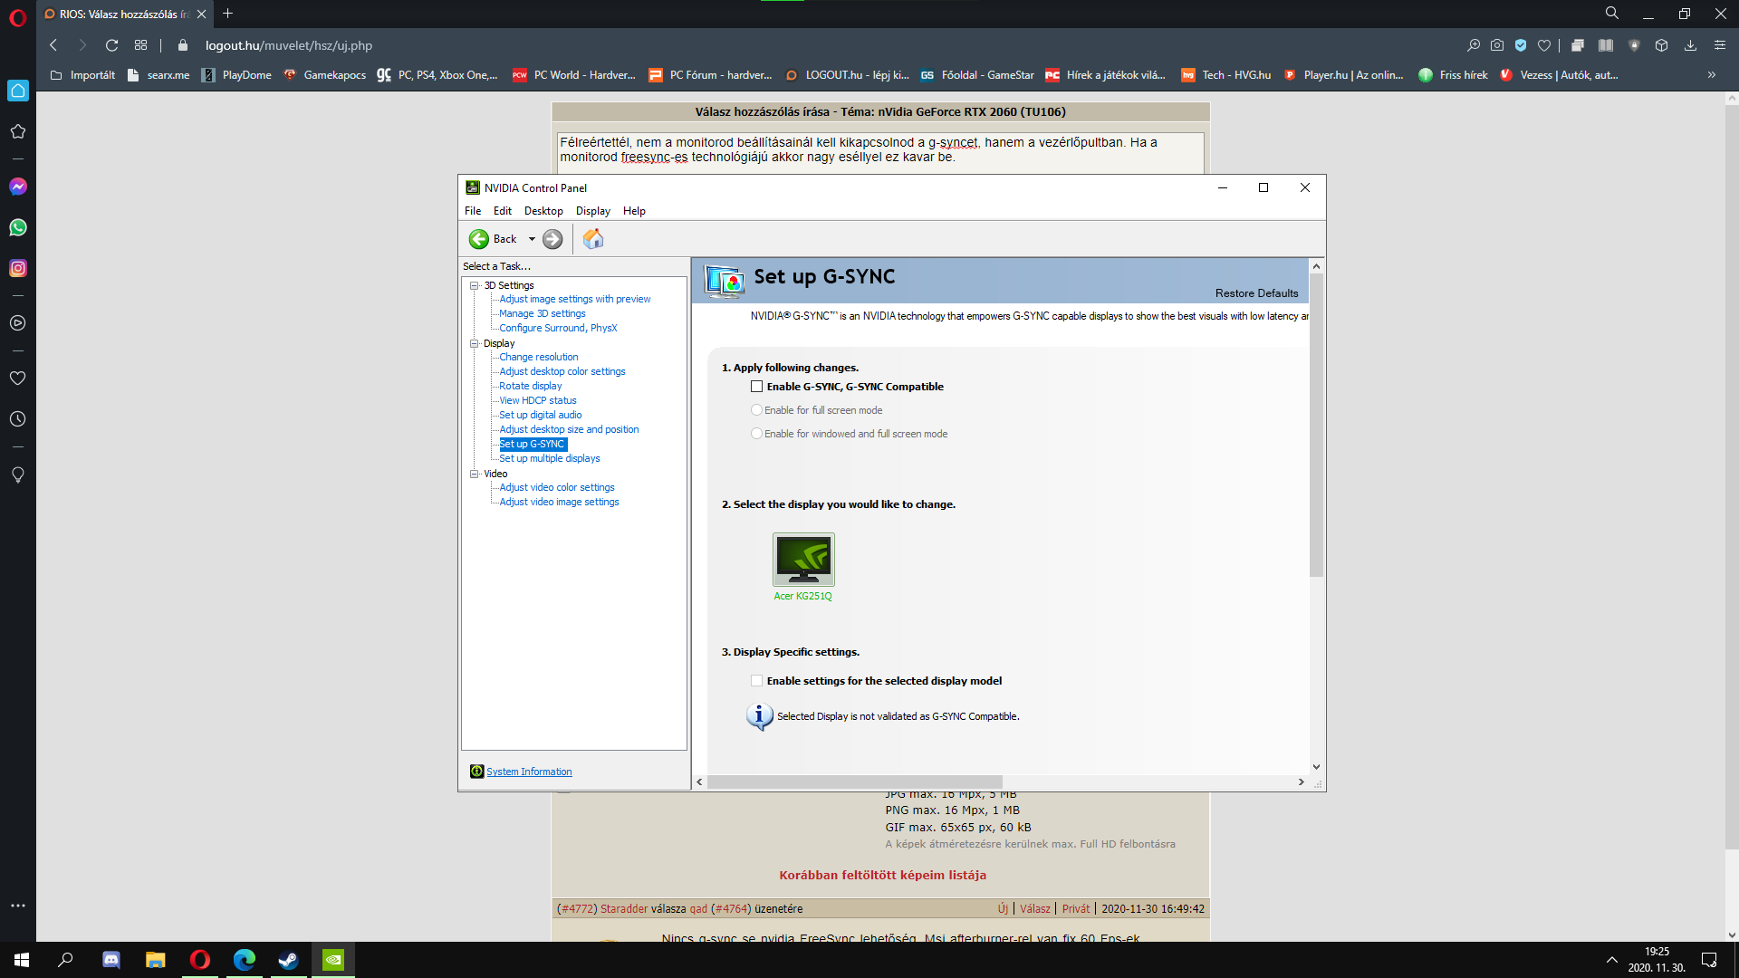This screenshot has width=1739, height=978.
Task: Open the Display menu
Action: [593, 211]
